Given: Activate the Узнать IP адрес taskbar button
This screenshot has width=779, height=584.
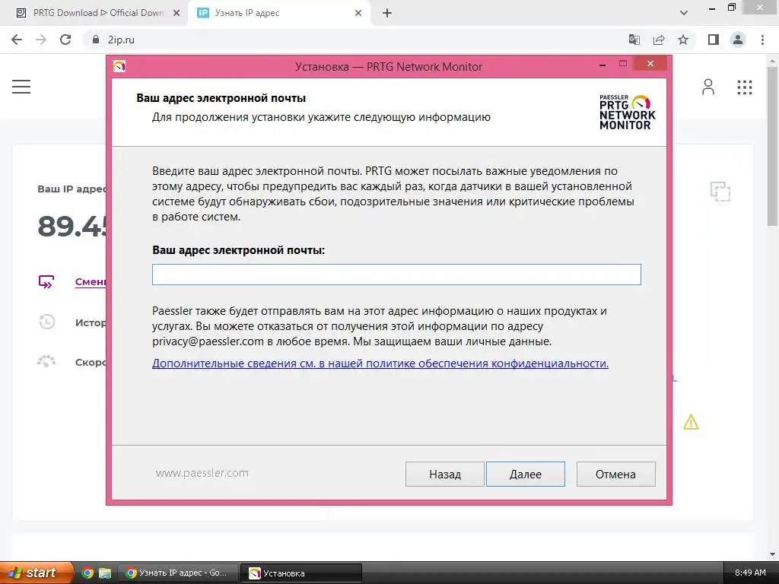Looking at the screenshot, I should 177,573.
